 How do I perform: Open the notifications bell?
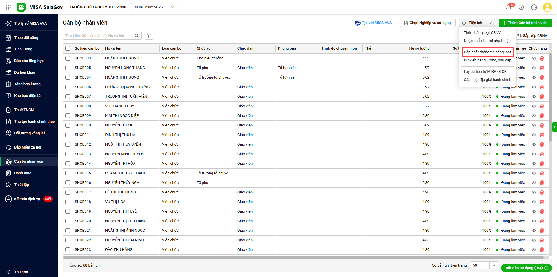pos(508,7)
